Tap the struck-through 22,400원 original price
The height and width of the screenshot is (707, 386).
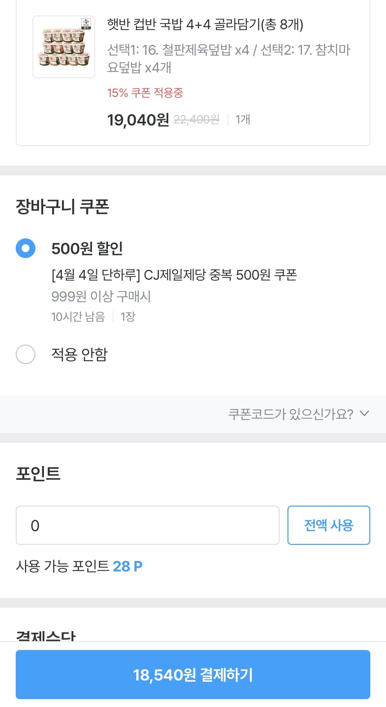coord(196,120)
